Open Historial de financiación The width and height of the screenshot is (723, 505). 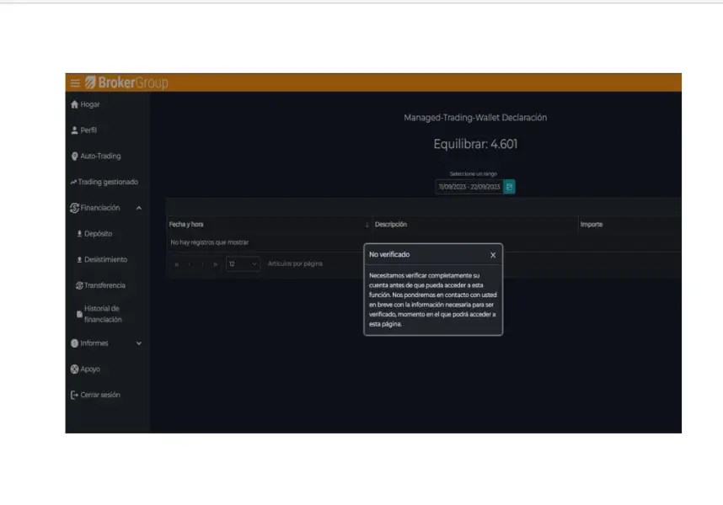(x=103, y=314)
